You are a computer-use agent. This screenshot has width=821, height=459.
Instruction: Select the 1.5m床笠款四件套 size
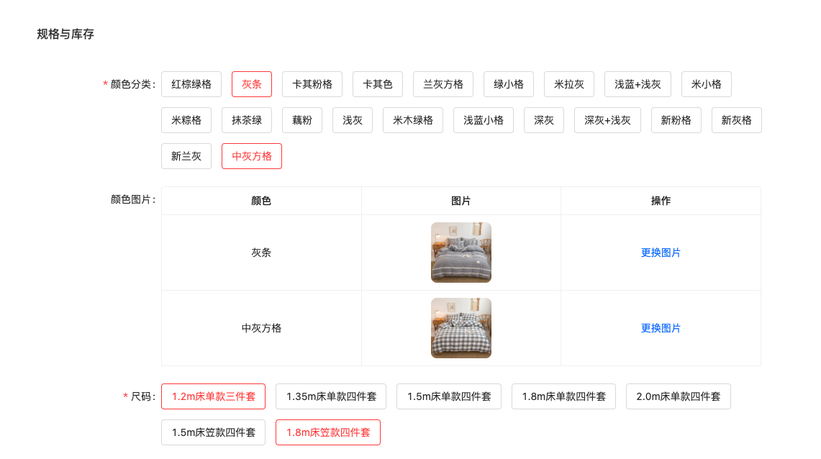pos(214,432)
